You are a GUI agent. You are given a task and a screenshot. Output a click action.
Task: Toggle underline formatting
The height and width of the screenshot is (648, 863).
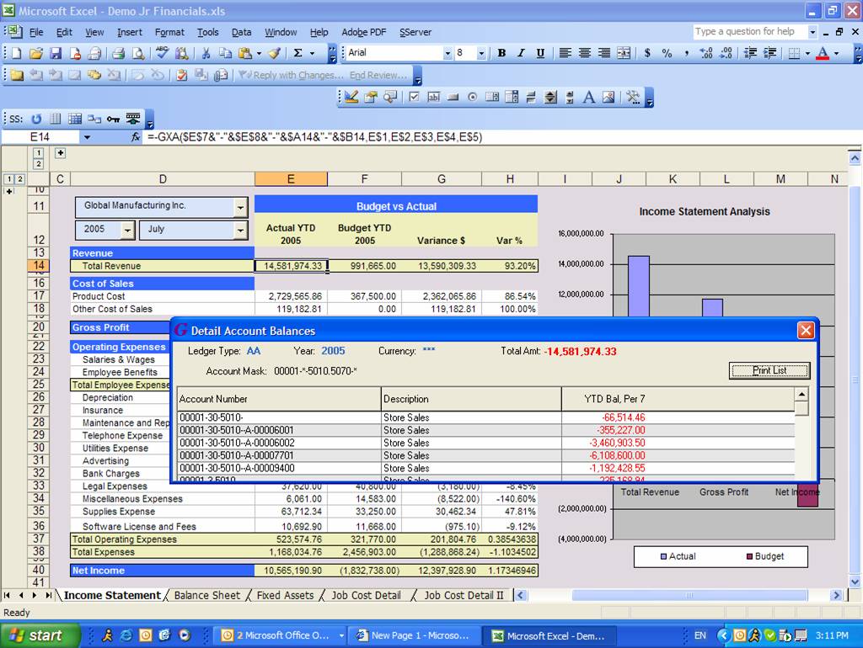point(540,53)
